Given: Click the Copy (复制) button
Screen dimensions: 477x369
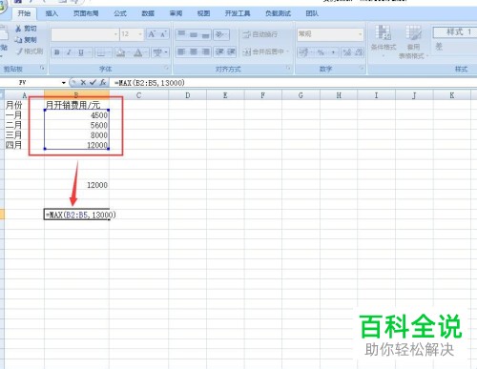Looking at the screenshot, I should (26, 40).
